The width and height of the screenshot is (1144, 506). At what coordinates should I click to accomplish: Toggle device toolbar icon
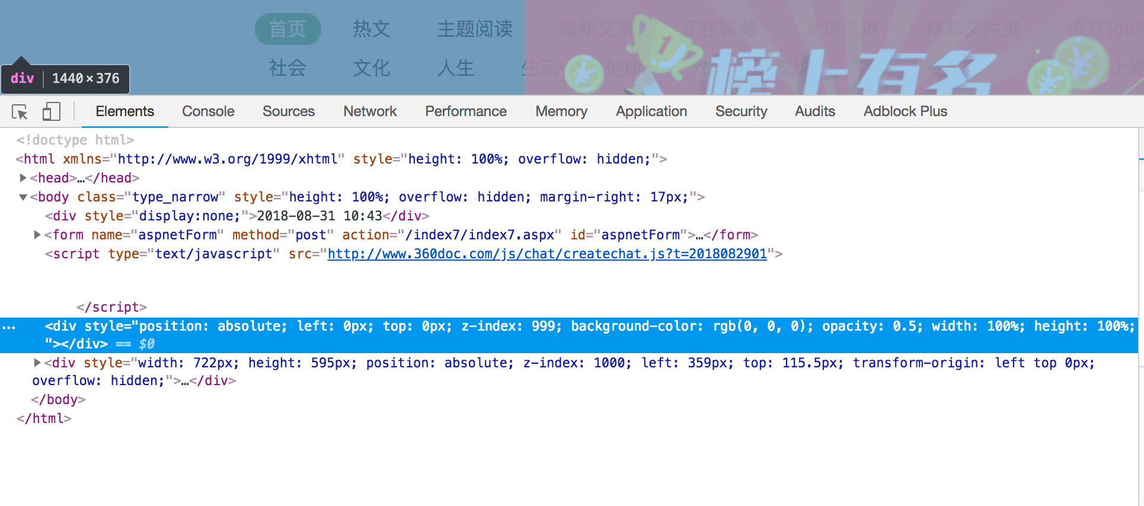point(51,111)
